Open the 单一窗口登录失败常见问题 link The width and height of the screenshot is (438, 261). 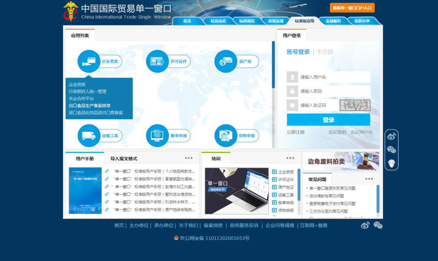(333, 188)
